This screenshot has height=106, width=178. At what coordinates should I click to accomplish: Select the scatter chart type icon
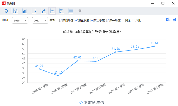pyautogui.click(x=34, y=11)
